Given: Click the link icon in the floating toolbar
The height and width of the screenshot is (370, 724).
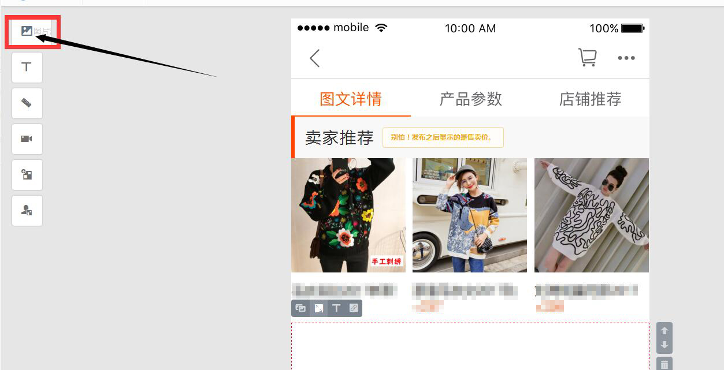Looking at the screenshot, I should pyautogui.click(x=354, y=308).
